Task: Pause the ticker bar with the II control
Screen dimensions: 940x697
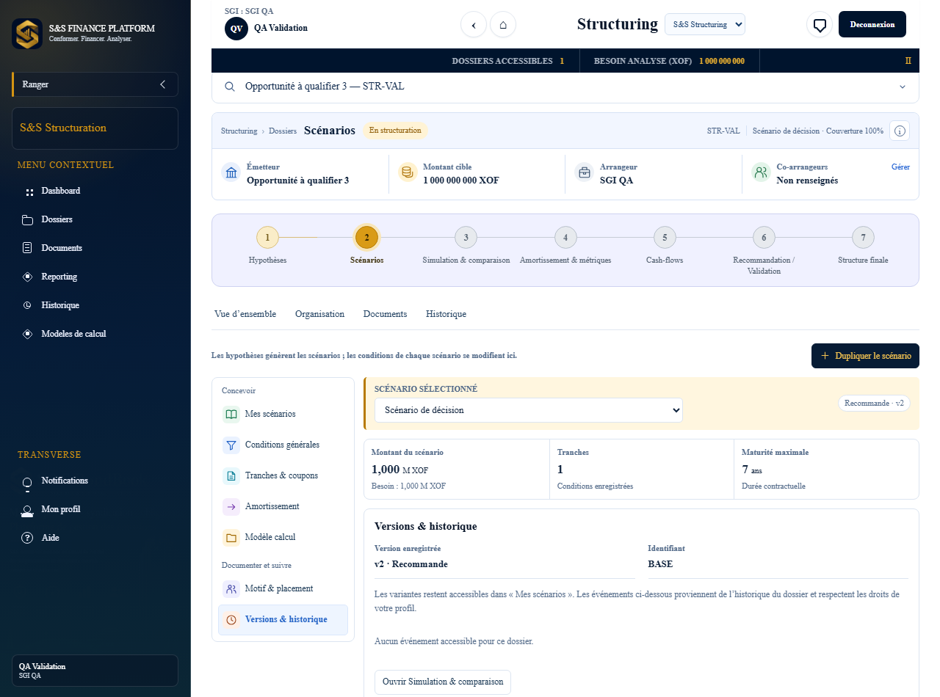Action: 908,61
